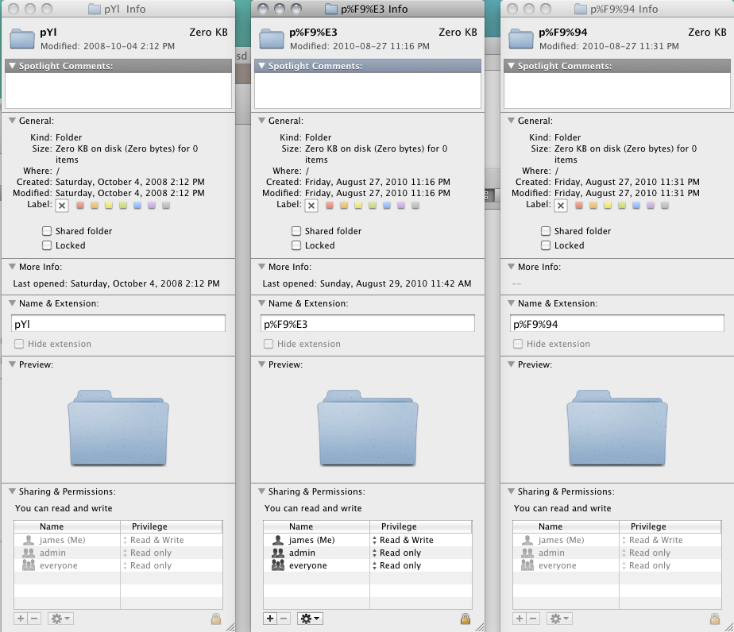Click the add (+) button in pYI Info window
Image resolution: width=734 pixels, height=632 pixels.
click(21, 619)
